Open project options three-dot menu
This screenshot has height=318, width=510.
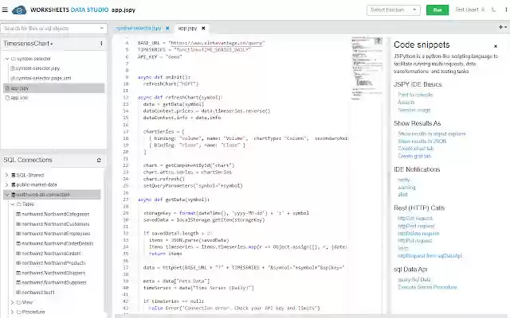click(x=101, y=44)
